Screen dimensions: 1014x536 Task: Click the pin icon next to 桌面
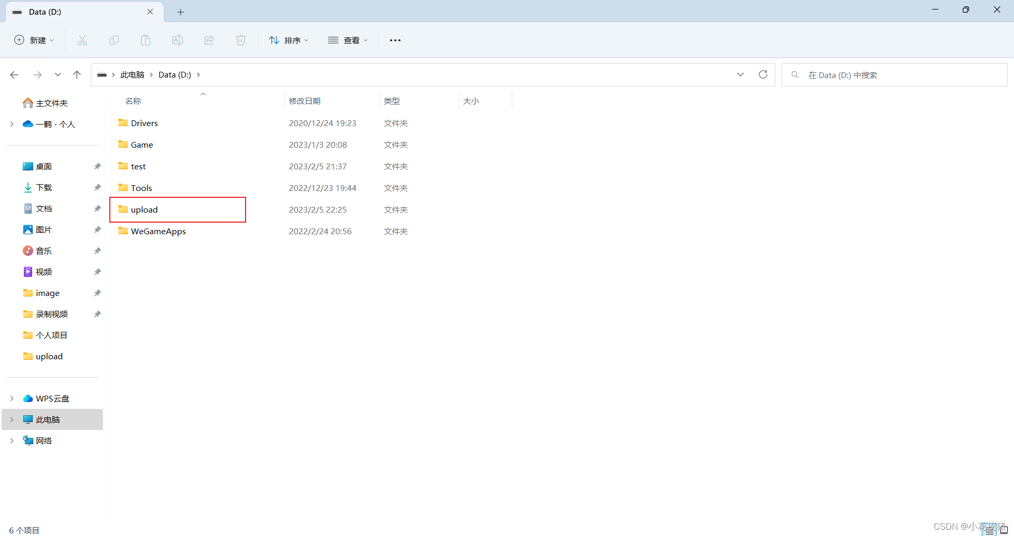(97, 166)
